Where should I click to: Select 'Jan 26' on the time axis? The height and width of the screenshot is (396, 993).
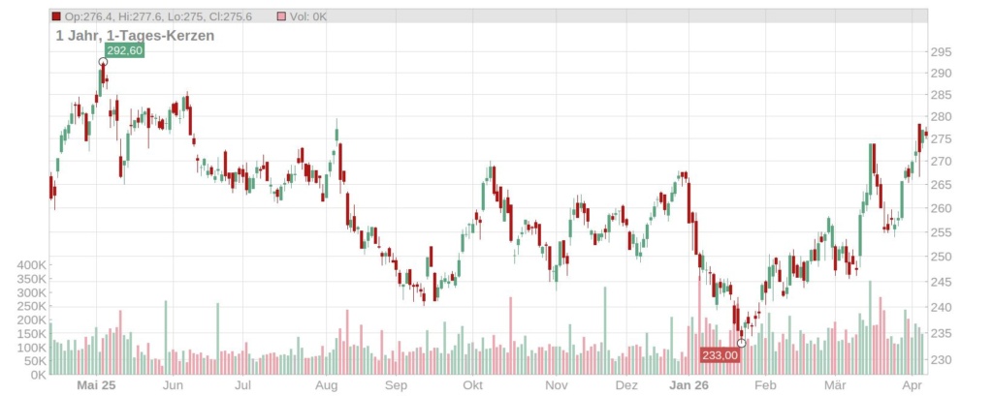[689, 384]
